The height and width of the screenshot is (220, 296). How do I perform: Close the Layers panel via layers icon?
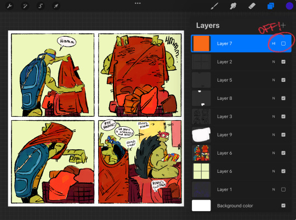(271, 6)
